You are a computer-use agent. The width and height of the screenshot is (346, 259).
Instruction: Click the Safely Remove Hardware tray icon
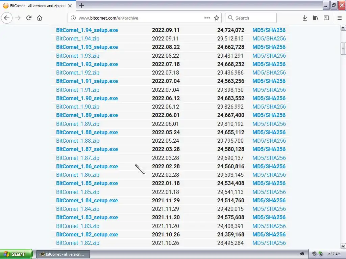click(321, 254)
